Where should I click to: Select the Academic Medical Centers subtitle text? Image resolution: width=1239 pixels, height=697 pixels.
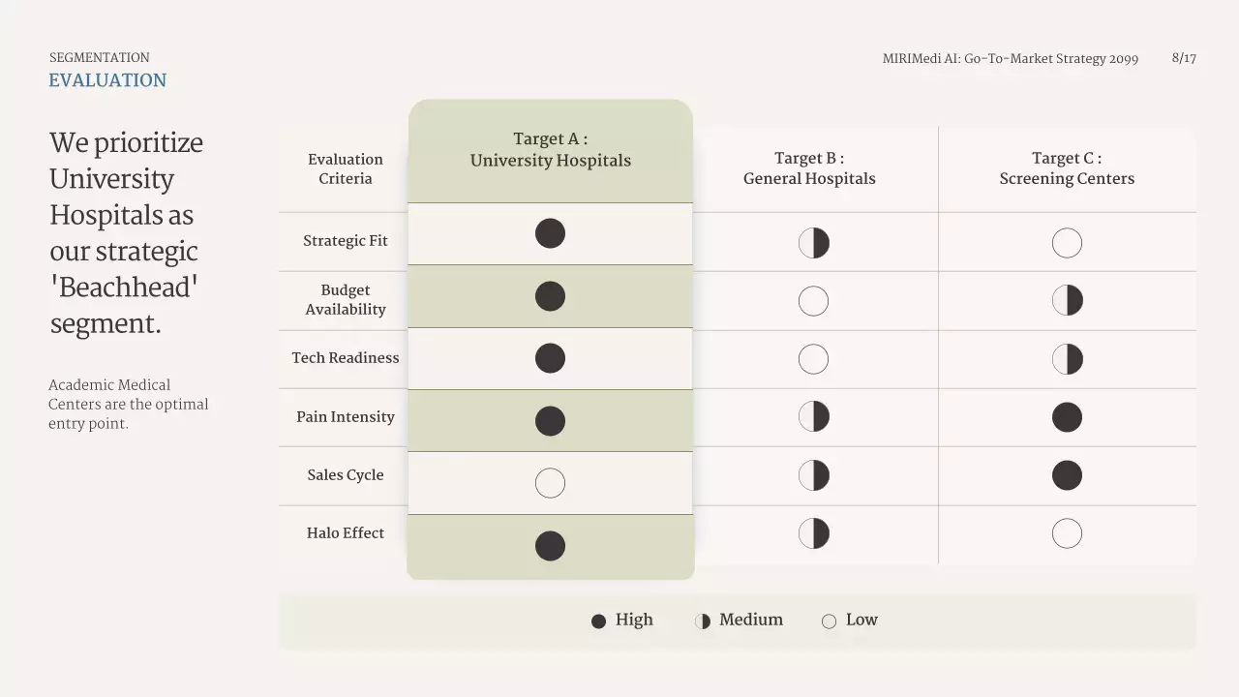click(x=128, y=404)
